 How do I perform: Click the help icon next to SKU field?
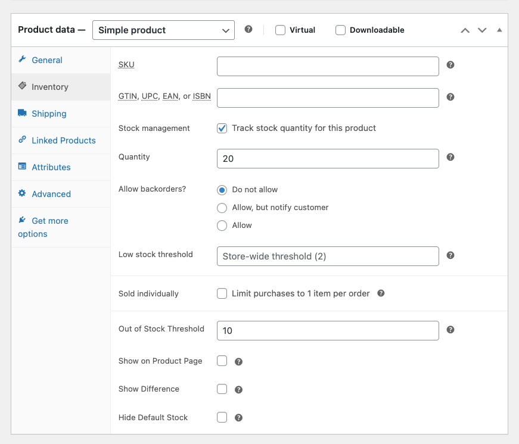(x=450, y=65)
